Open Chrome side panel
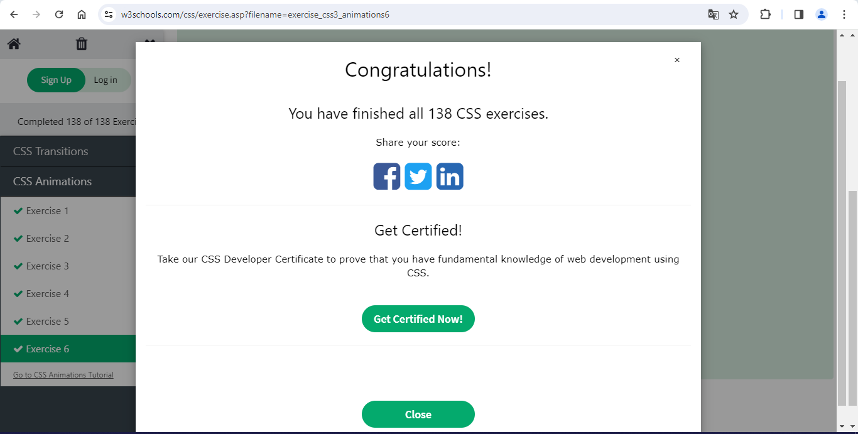 [798, 14]
